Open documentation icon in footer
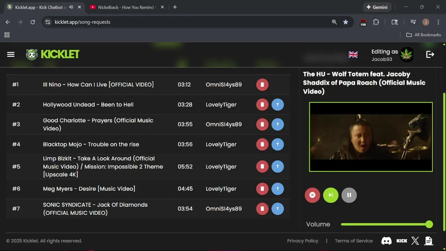The width and height of the screenshot is (446, 251). pos(429,241)
